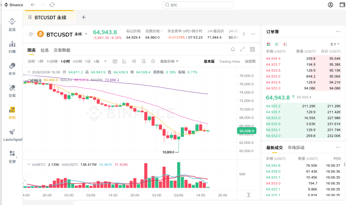Image resolution: width=346 pixels, height=205 pixels.
Task: Select the 分时 time-line interval
Action: (31, 61)
